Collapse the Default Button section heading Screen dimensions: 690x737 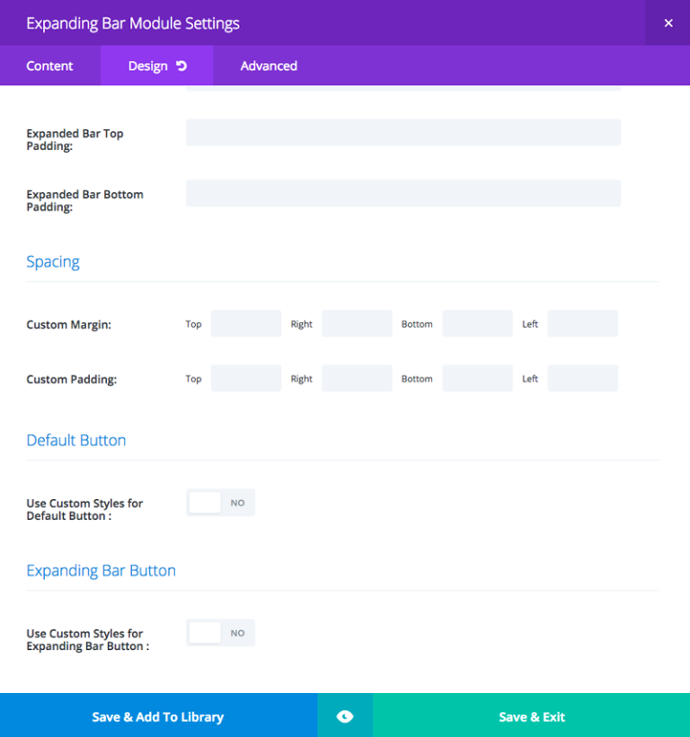coord(76,441)
